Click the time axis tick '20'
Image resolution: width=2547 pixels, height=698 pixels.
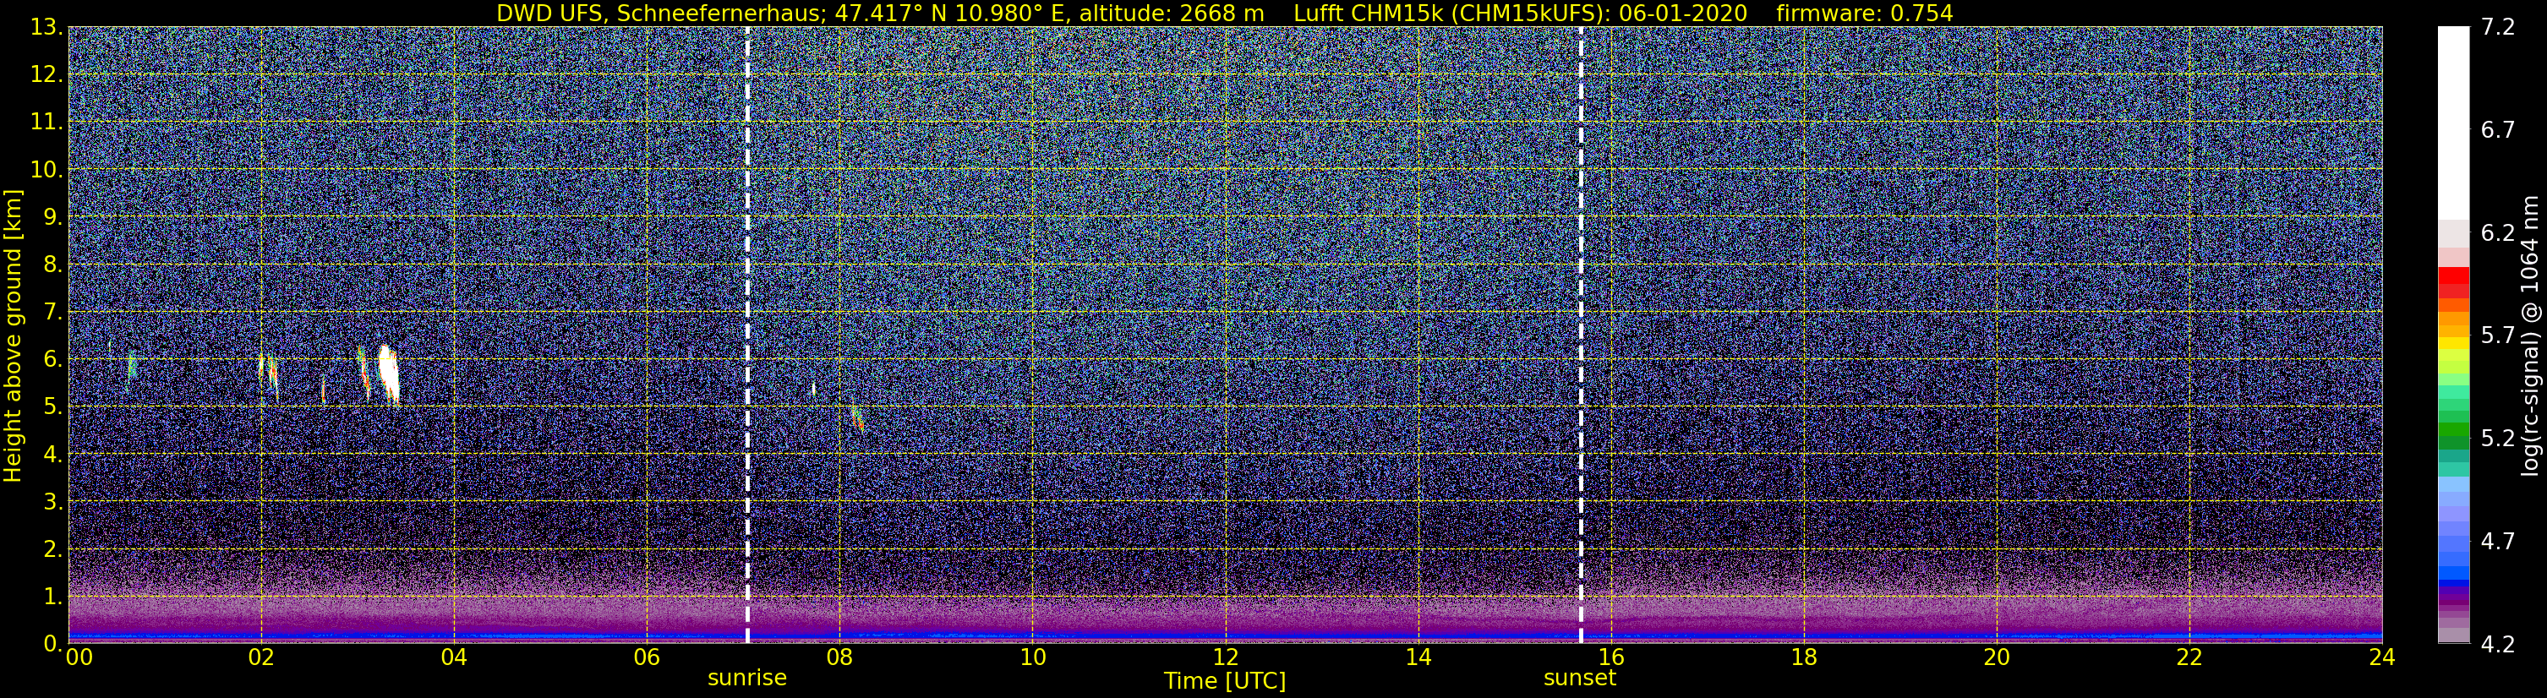1997,657
